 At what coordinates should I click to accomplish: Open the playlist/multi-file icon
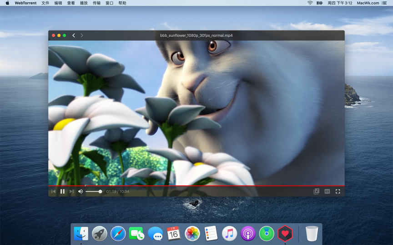pyautogui.click(x=317, y=191)
